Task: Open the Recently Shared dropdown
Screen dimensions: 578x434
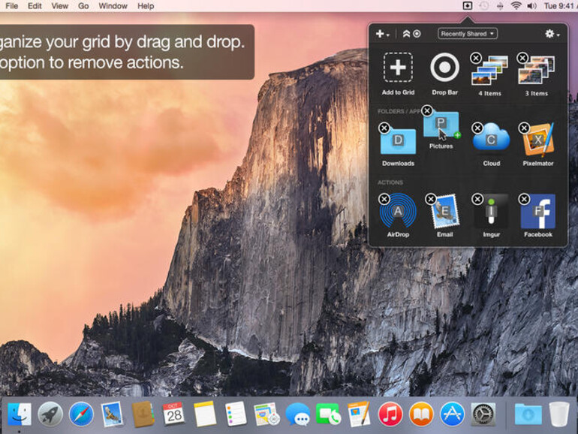Action: [x=468, y=34]
